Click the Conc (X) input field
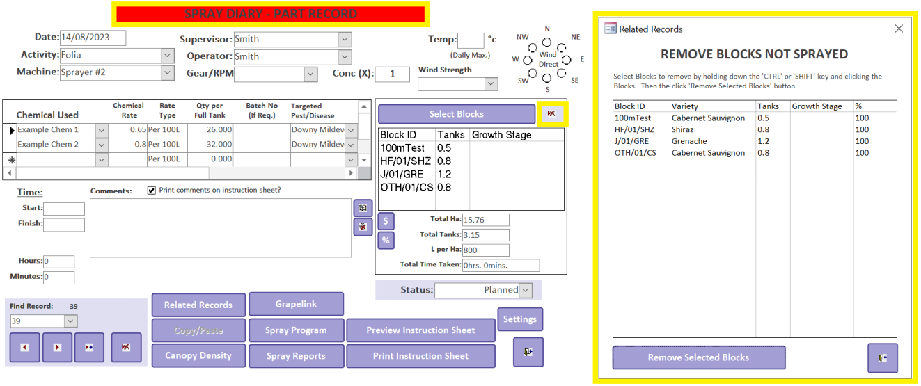Viewport: 921px width, 386px height. point(393,74)
